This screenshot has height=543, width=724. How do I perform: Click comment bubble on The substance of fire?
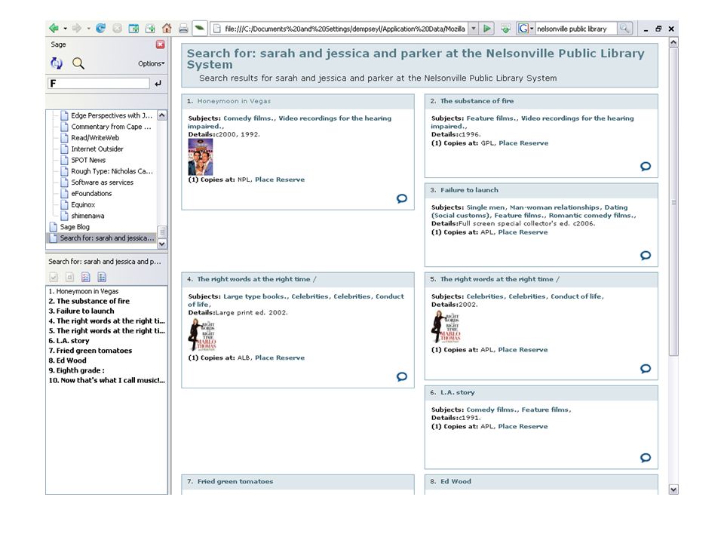pos(646,166)
